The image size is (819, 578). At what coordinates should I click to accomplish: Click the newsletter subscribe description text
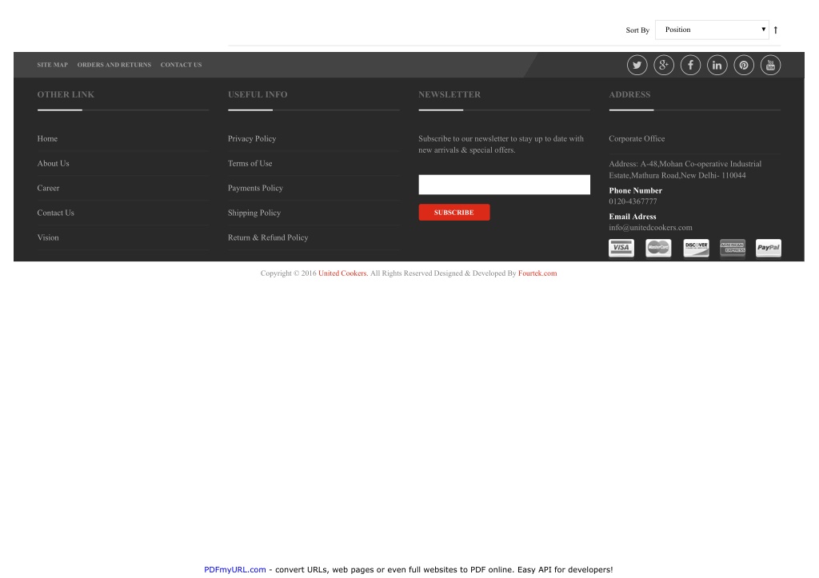coord(501,144)
